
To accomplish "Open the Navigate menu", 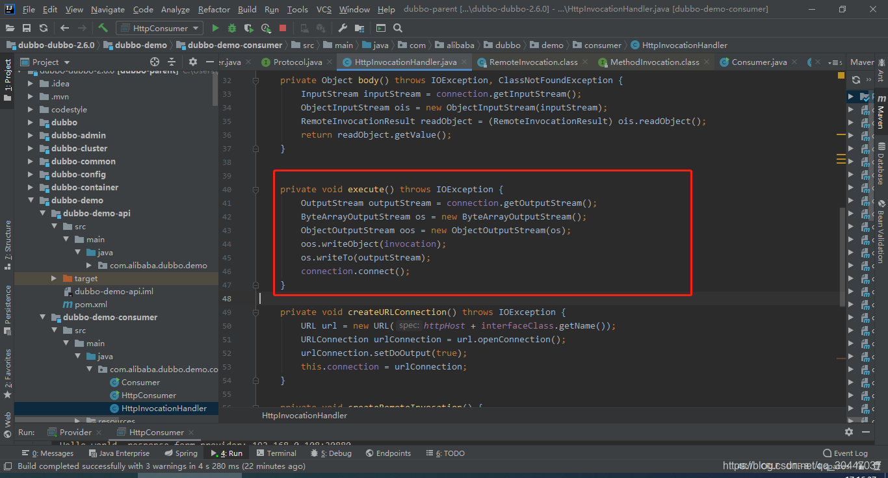I will point(108,9).
